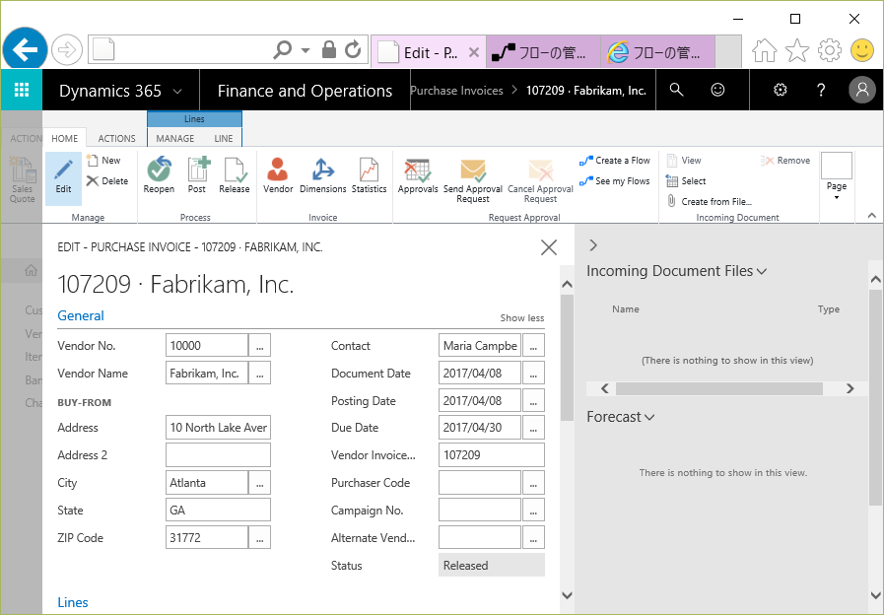Create incoming document from file
The width and height of the screenshot is (884, 615).
pyautogui.click(x=710, y=201)
